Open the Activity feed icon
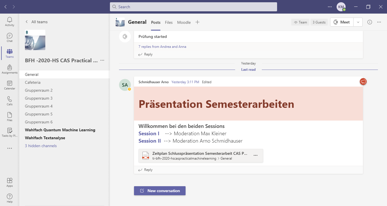 [10, 22]
